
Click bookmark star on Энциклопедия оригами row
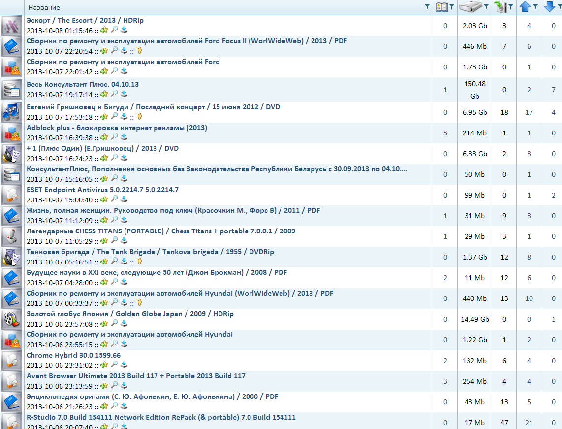(104, 406)
